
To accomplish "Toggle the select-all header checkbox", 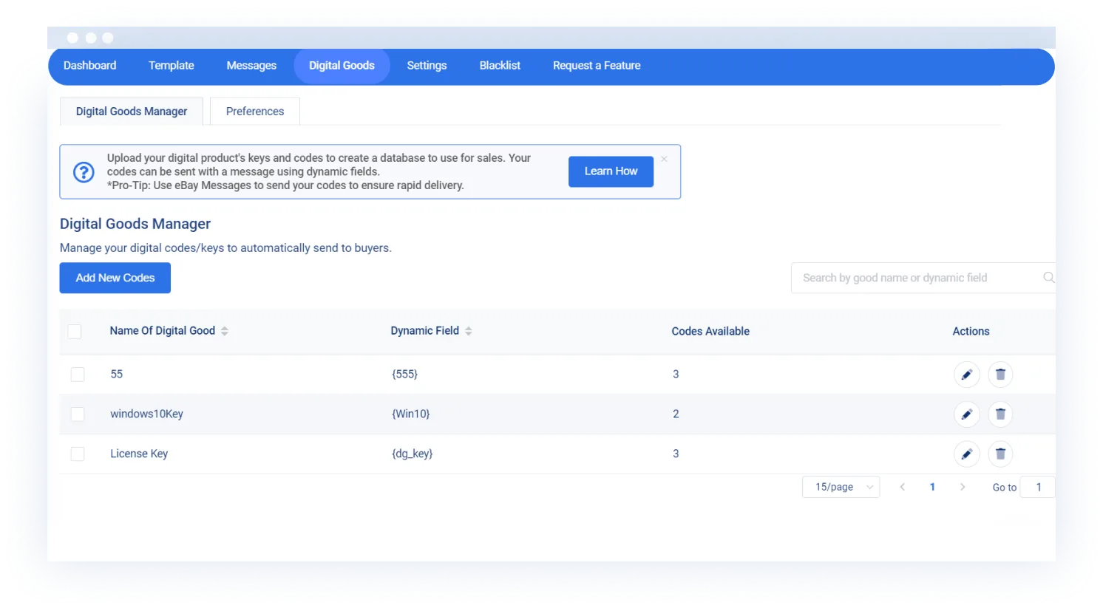I will click(x=75, y=332).
